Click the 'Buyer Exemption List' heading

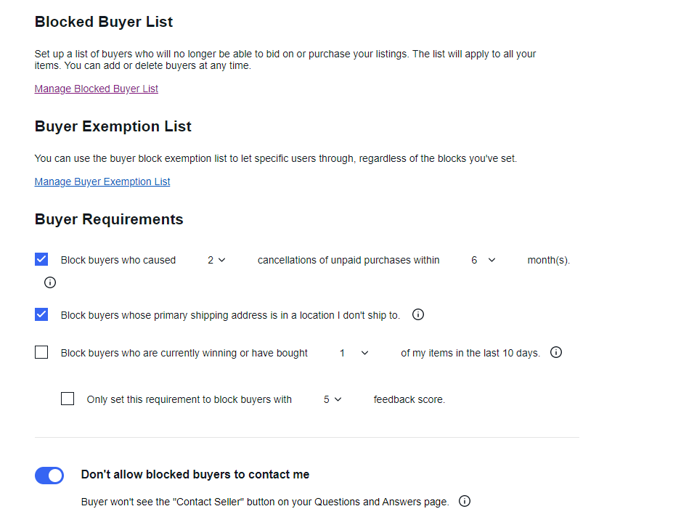(113, 126)
